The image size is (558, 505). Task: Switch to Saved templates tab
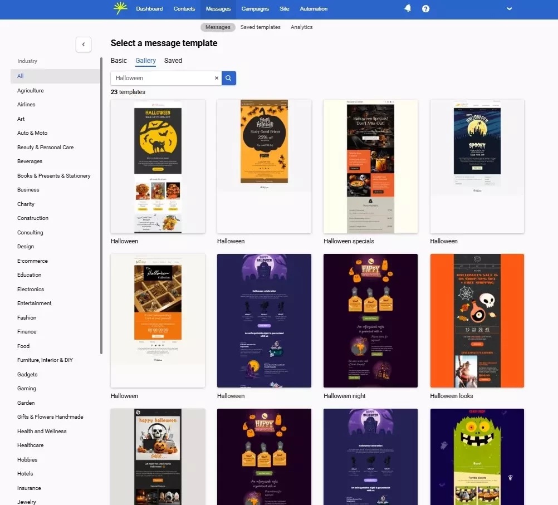(x=260, y=27)
